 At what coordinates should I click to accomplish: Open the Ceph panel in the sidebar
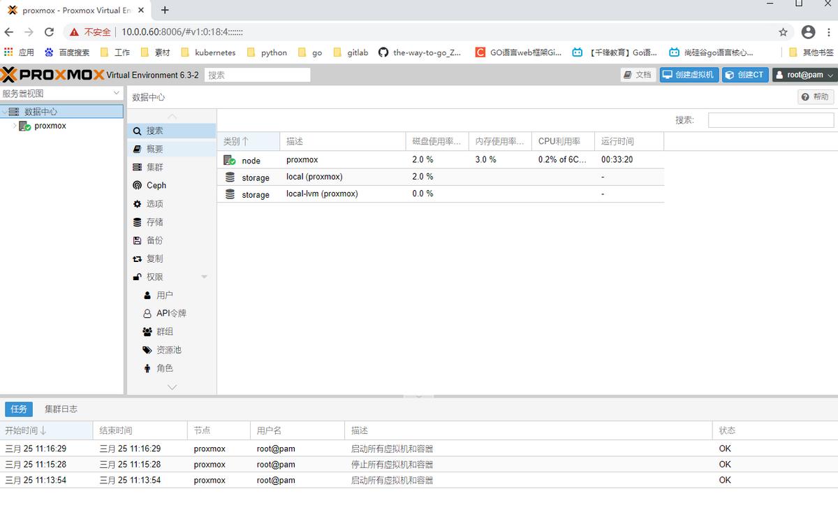pos(155,185)
